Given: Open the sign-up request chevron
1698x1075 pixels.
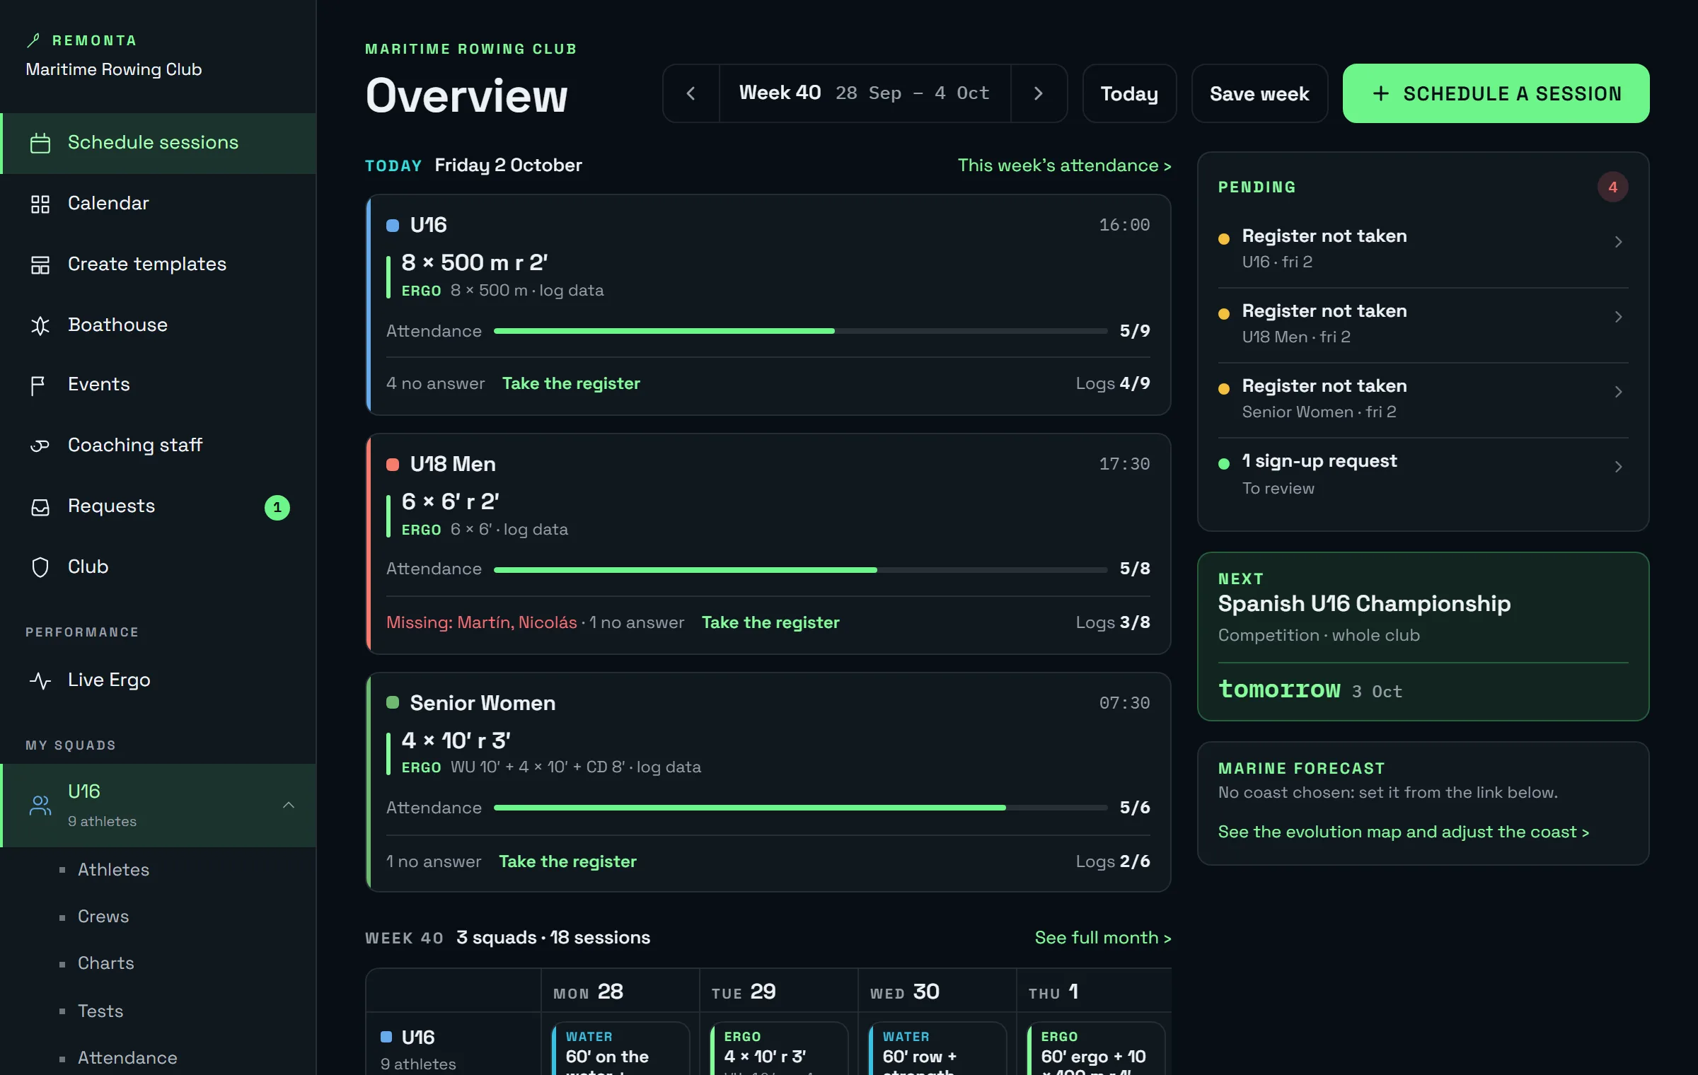Looking at the screenshot, I should coord(1619,467).
